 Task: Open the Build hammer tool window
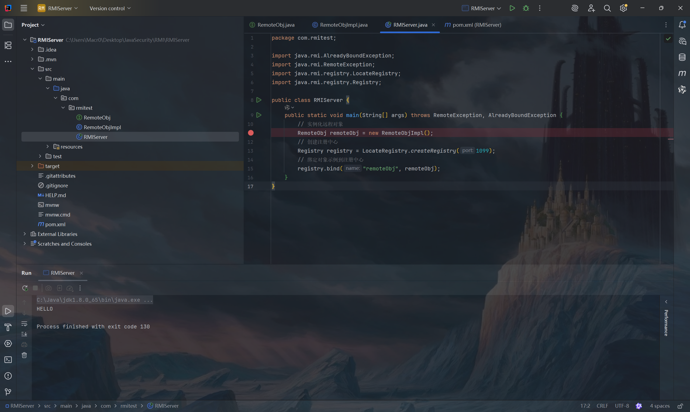click(x=8, y=327)
